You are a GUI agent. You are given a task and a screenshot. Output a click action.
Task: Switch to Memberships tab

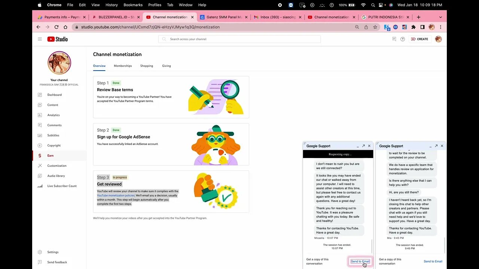pyautogui.click(x=123, y=66)
